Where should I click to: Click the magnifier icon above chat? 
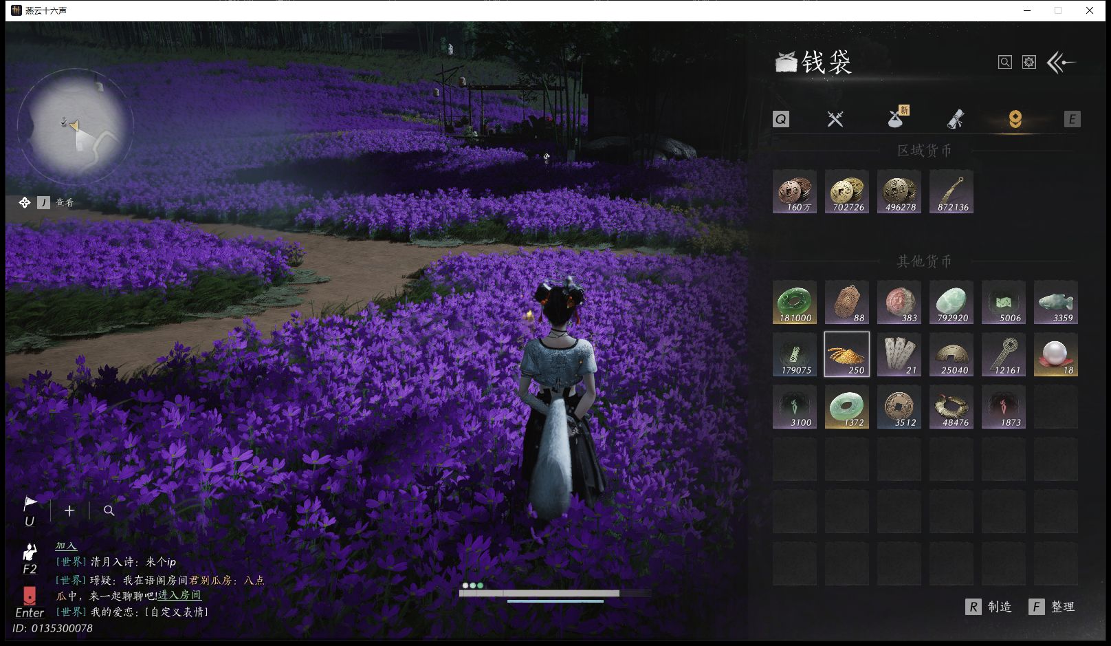109,510
